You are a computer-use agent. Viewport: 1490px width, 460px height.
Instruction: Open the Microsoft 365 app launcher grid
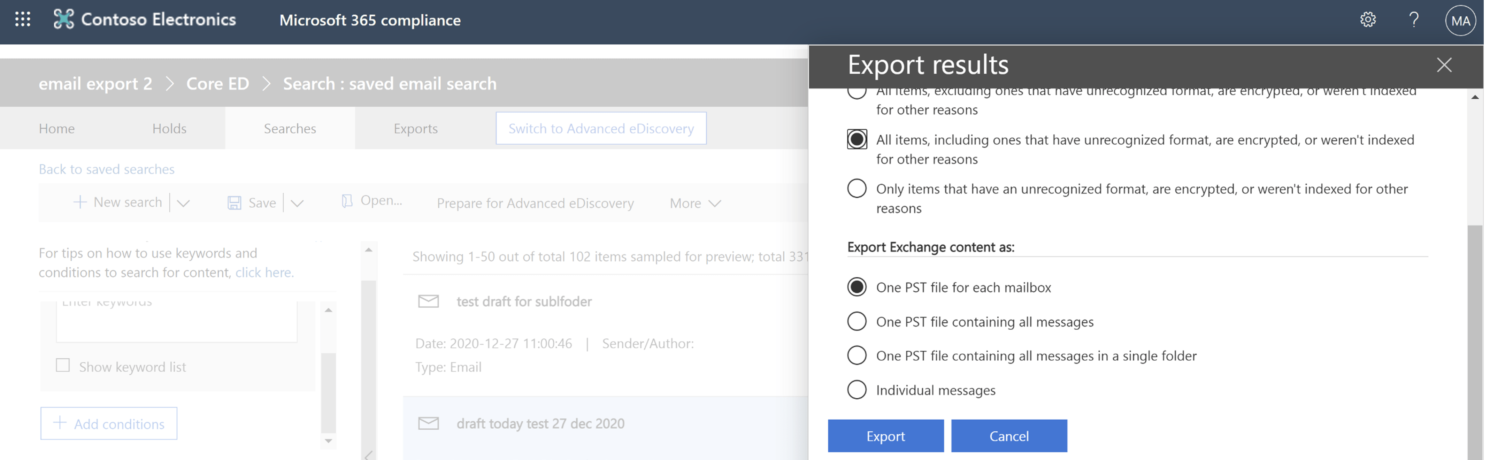23,20
